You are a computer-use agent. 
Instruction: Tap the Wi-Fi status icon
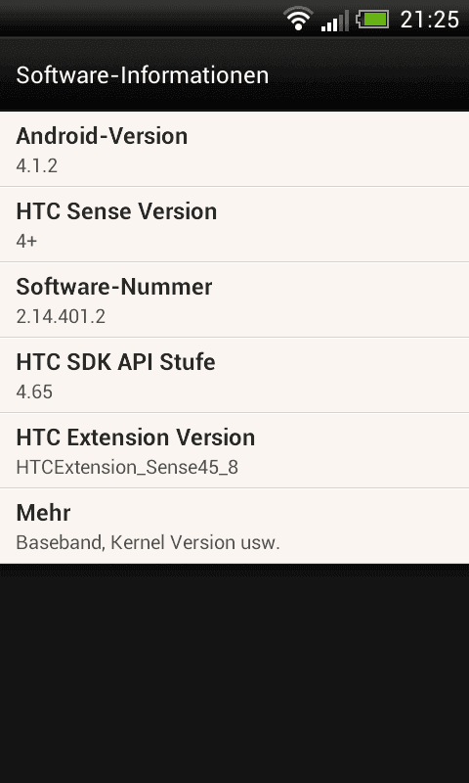tap(298, 19)
